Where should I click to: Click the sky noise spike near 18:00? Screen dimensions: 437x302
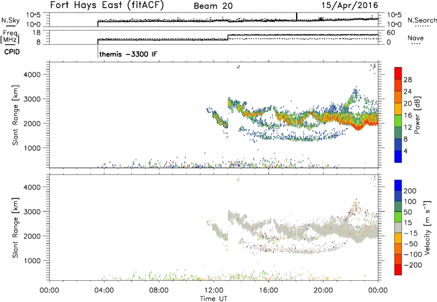coord(297,16)
